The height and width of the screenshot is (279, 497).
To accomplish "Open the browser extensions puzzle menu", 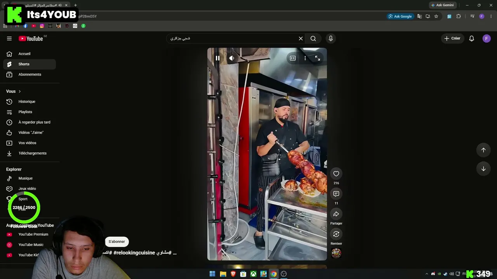I will coord(459,16).
